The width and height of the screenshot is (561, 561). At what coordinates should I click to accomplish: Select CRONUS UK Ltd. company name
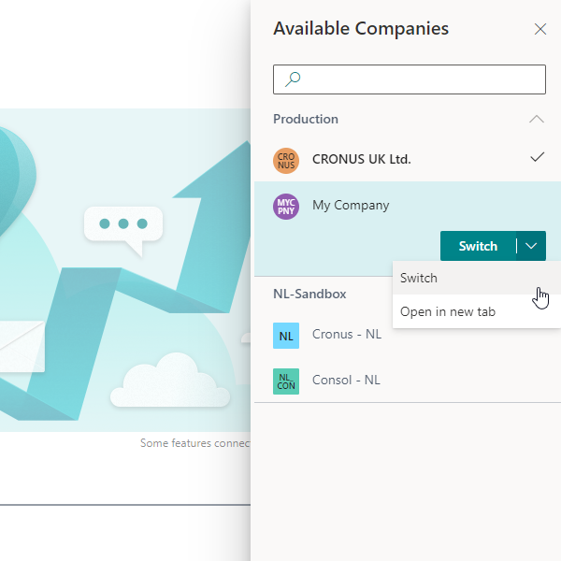361,159
